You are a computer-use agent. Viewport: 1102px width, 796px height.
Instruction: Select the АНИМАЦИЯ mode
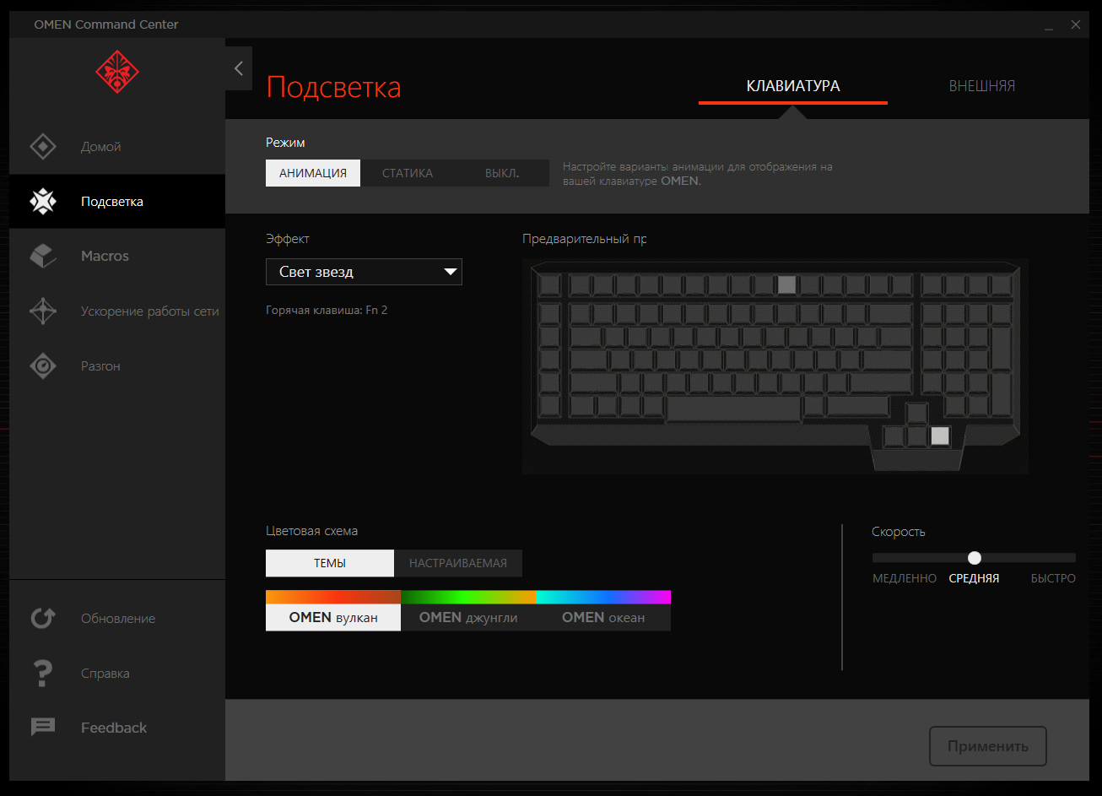[x=313, y=173]
